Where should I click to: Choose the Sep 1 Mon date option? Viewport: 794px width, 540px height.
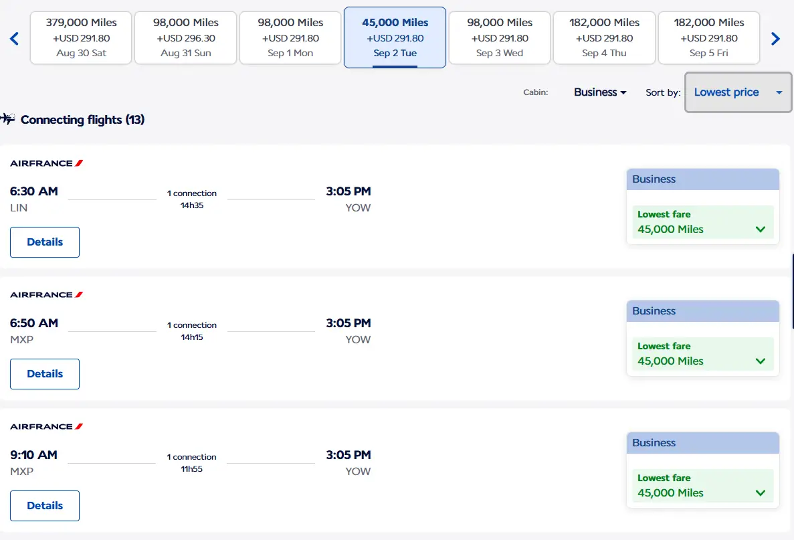290,37
